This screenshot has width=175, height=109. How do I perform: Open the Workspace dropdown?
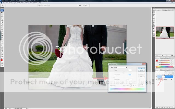(85, 5)
